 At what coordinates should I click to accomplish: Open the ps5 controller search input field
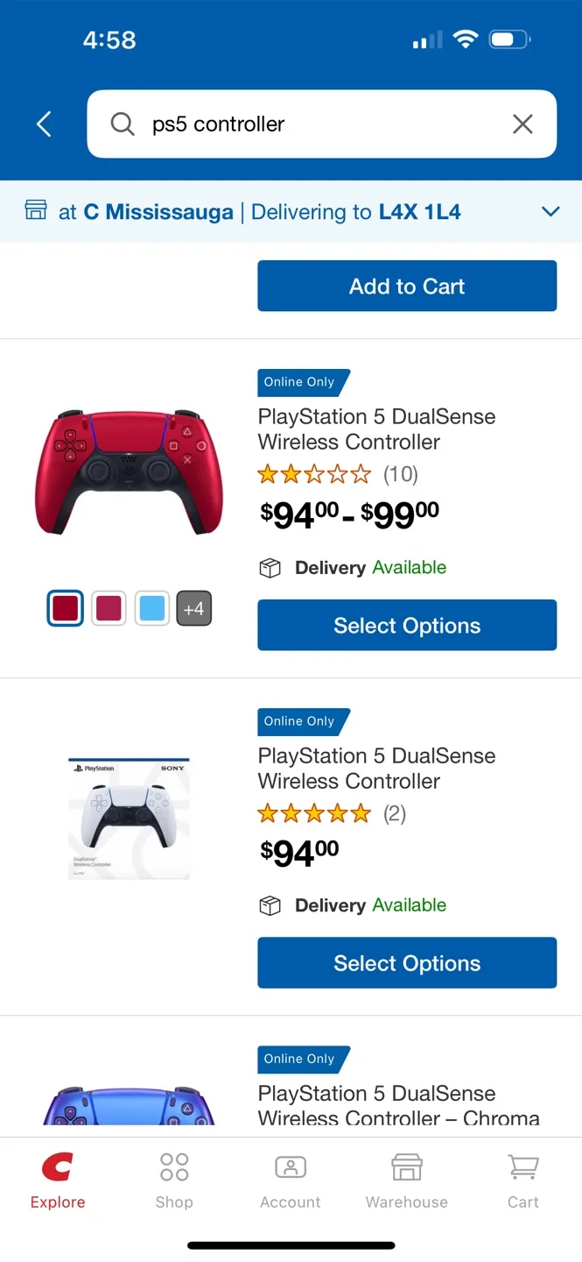(x=289, y=124)
